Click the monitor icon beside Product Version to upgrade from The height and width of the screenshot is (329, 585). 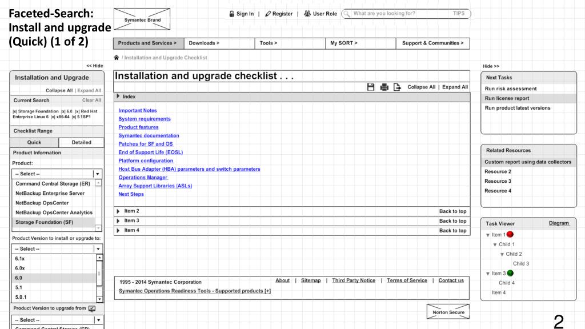[92, 308]
